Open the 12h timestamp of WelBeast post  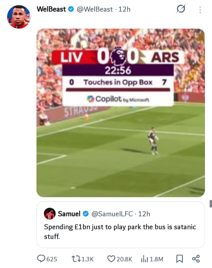(x=124, y=9)
